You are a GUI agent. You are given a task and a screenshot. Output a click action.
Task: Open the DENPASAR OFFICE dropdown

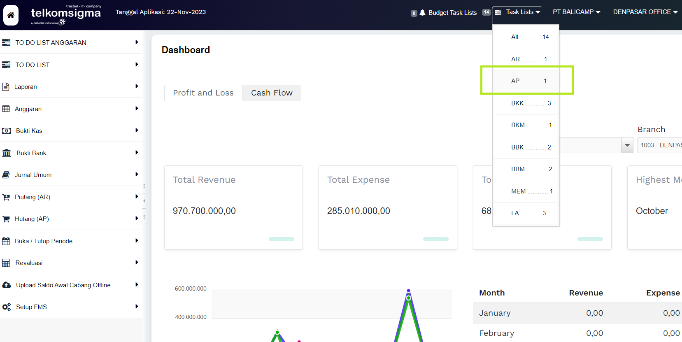coord(645,12)
